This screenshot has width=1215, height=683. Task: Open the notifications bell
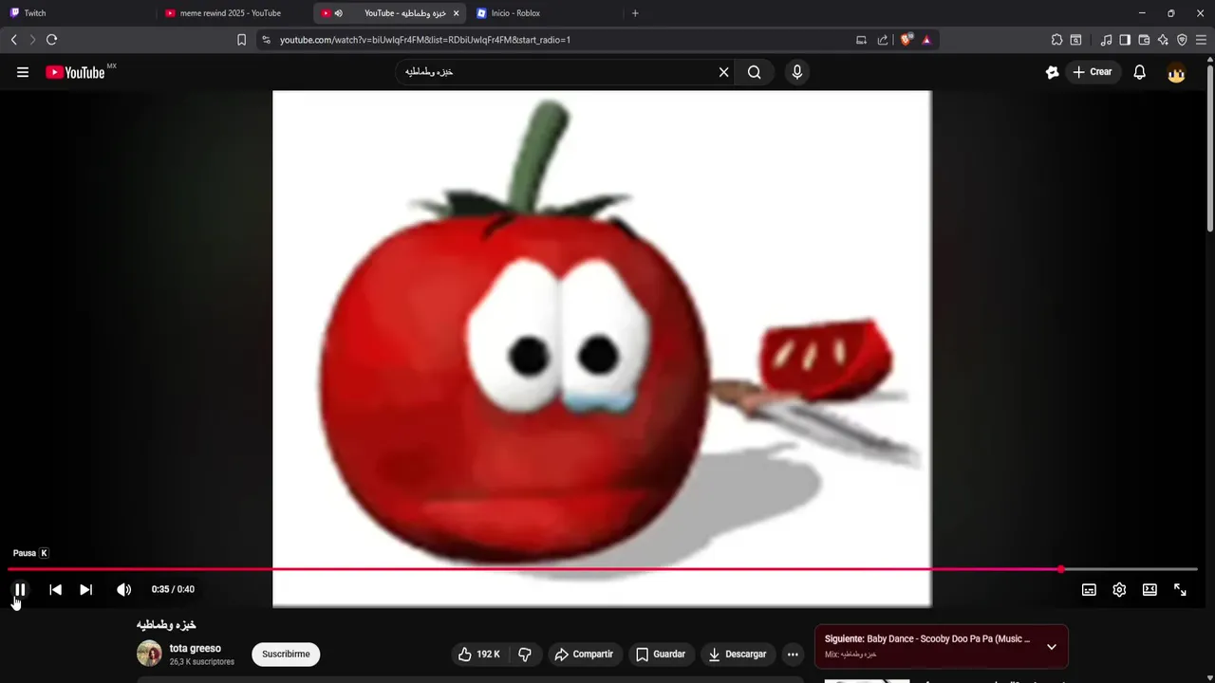pos(1139,72)
